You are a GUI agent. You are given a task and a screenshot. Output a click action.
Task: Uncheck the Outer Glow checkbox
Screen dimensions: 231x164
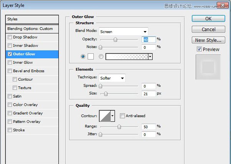[10, 54]
